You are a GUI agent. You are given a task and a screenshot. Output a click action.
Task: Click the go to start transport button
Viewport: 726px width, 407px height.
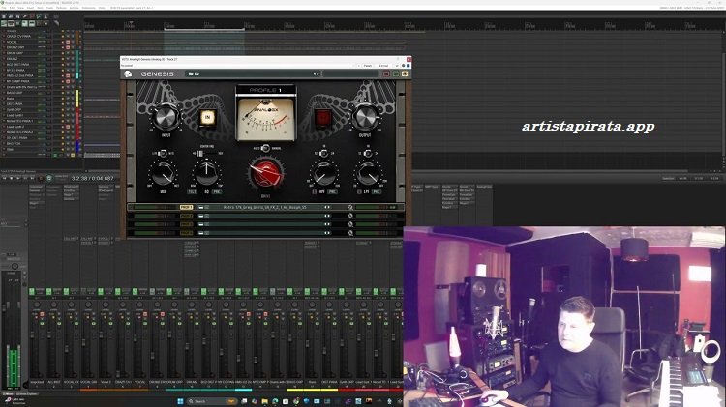tap(4, 178)
